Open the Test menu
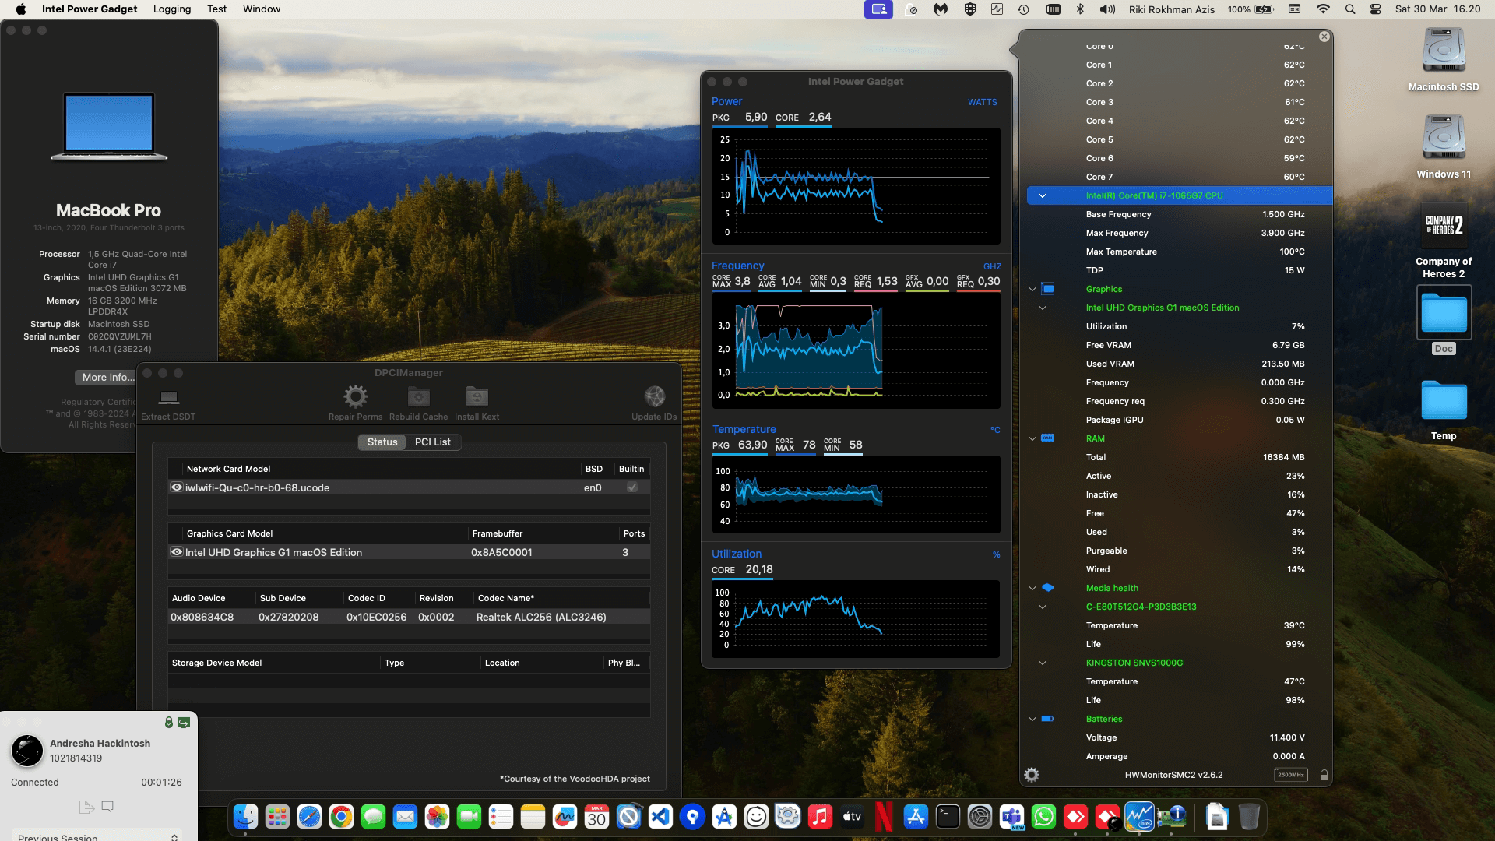 pos(216,9)
